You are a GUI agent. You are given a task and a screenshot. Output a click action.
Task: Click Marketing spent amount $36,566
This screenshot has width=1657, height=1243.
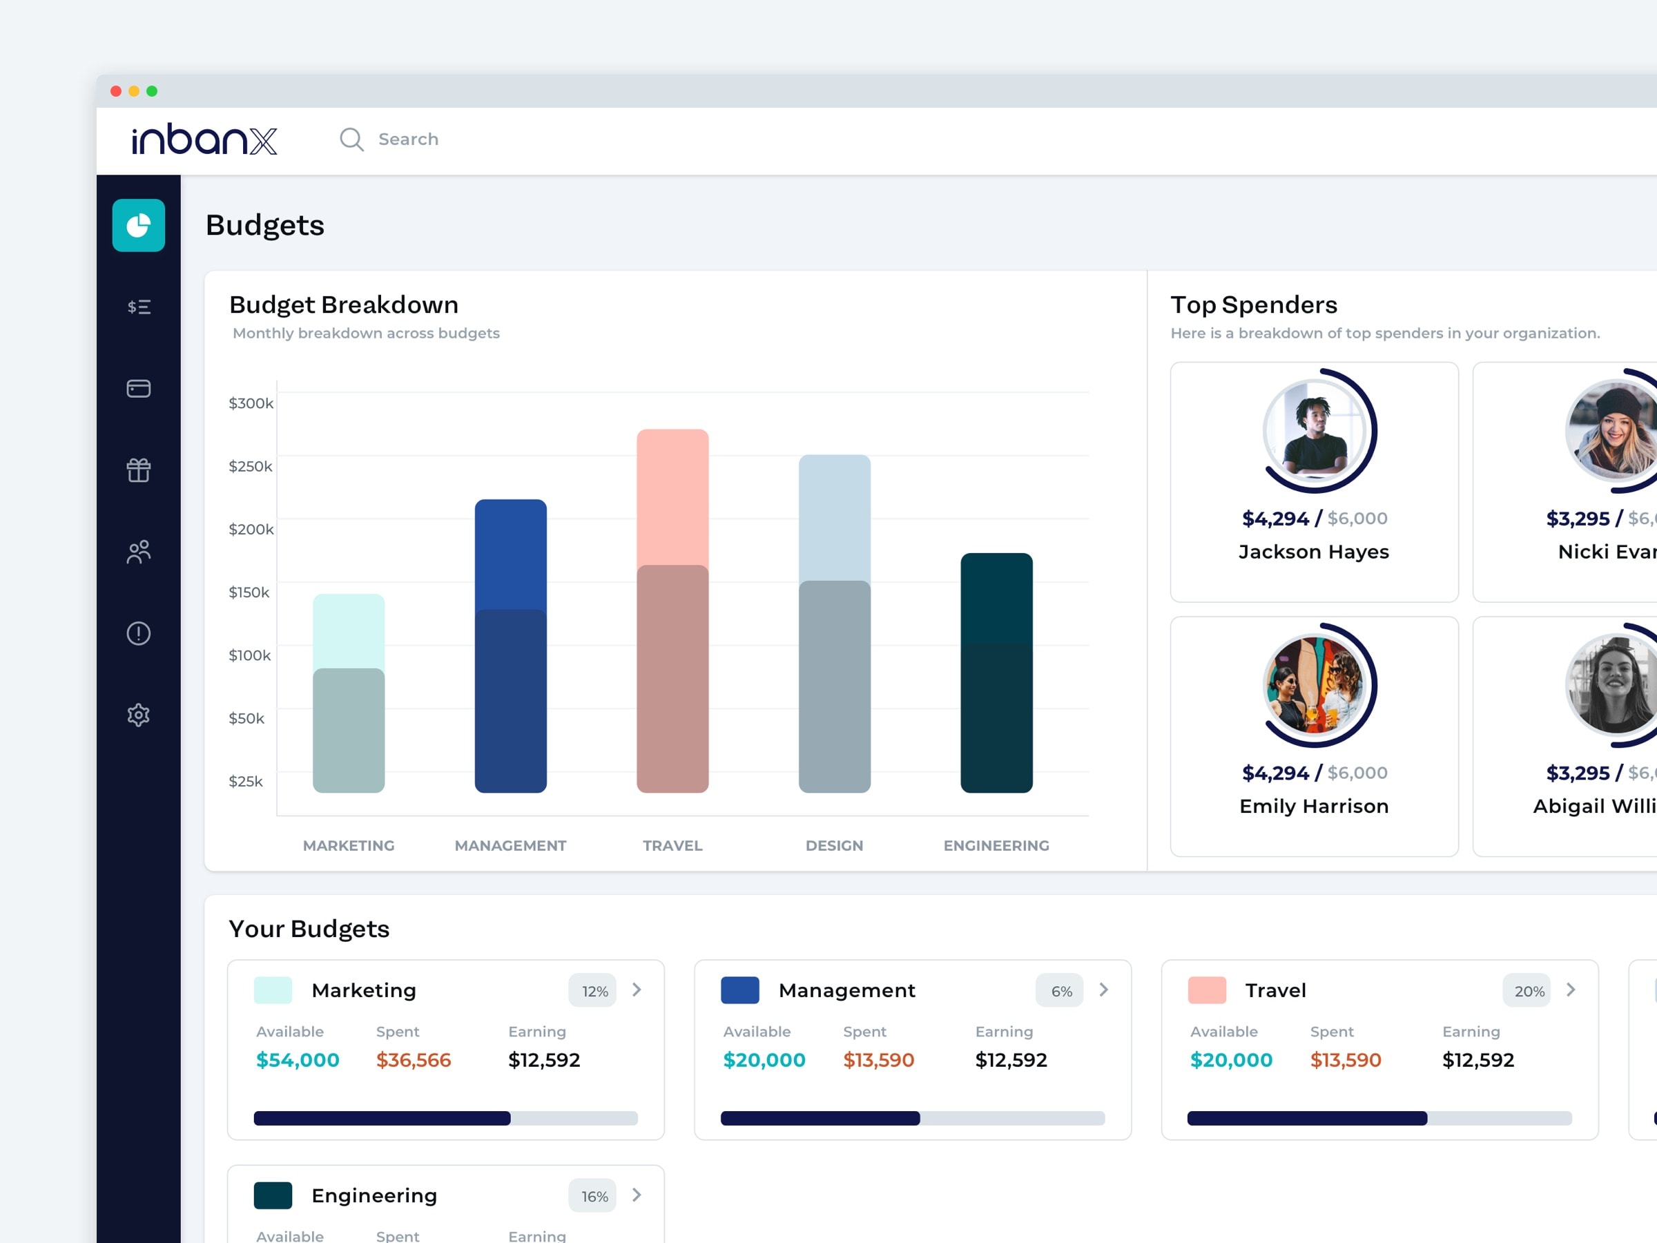[414, 1060]
